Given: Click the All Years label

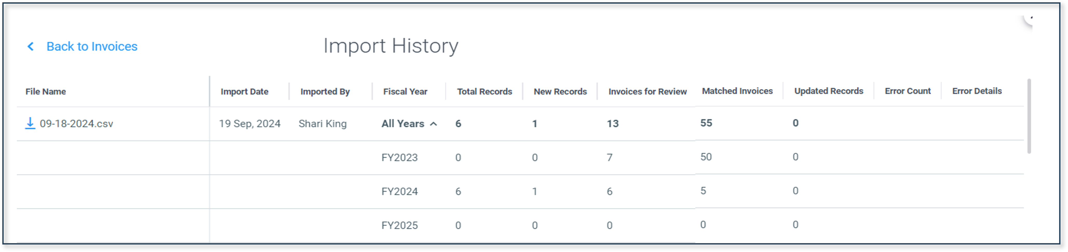Looking at the screenshot, I should [403, 124].
